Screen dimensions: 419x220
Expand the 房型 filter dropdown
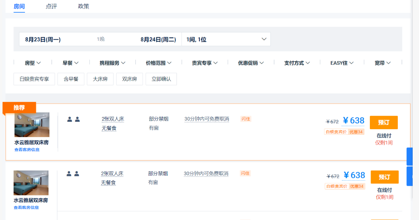click(32, 63)
